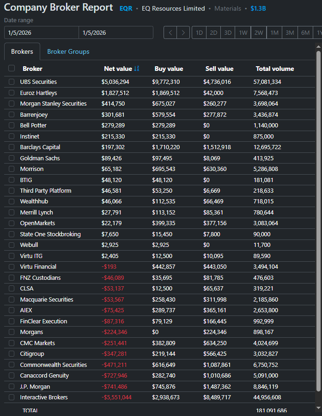Click the end date input field
322x416 pixels.
click(116, 32)
